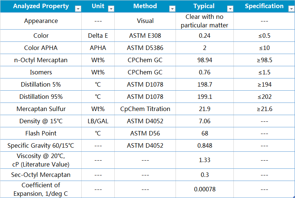Click the Clear with no particular matter cell
Image resolution: width=295 pixels, height=198 pixels.
pyautogui.click(x=204, y=21)
